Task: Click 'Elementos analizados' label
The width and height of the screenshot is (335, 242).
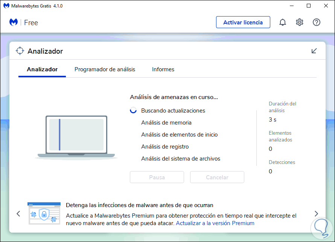Action: click(280, 136)
